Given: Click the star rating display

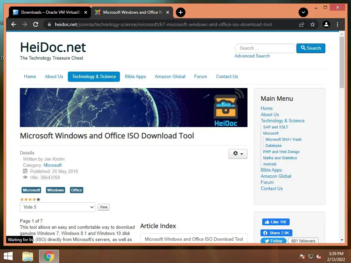Looking at the screenshot, I should pos(30,199).
